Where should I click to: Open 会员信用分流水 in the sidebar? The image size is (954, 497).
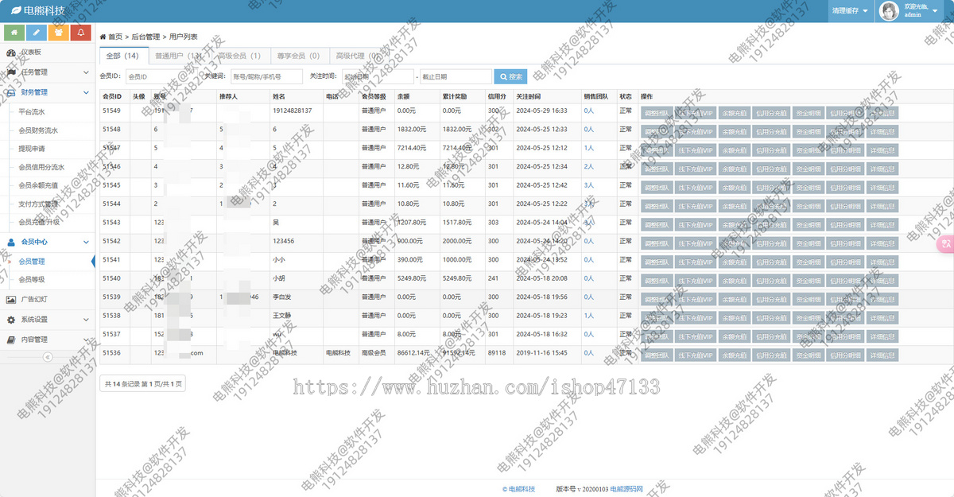[41, 167]
